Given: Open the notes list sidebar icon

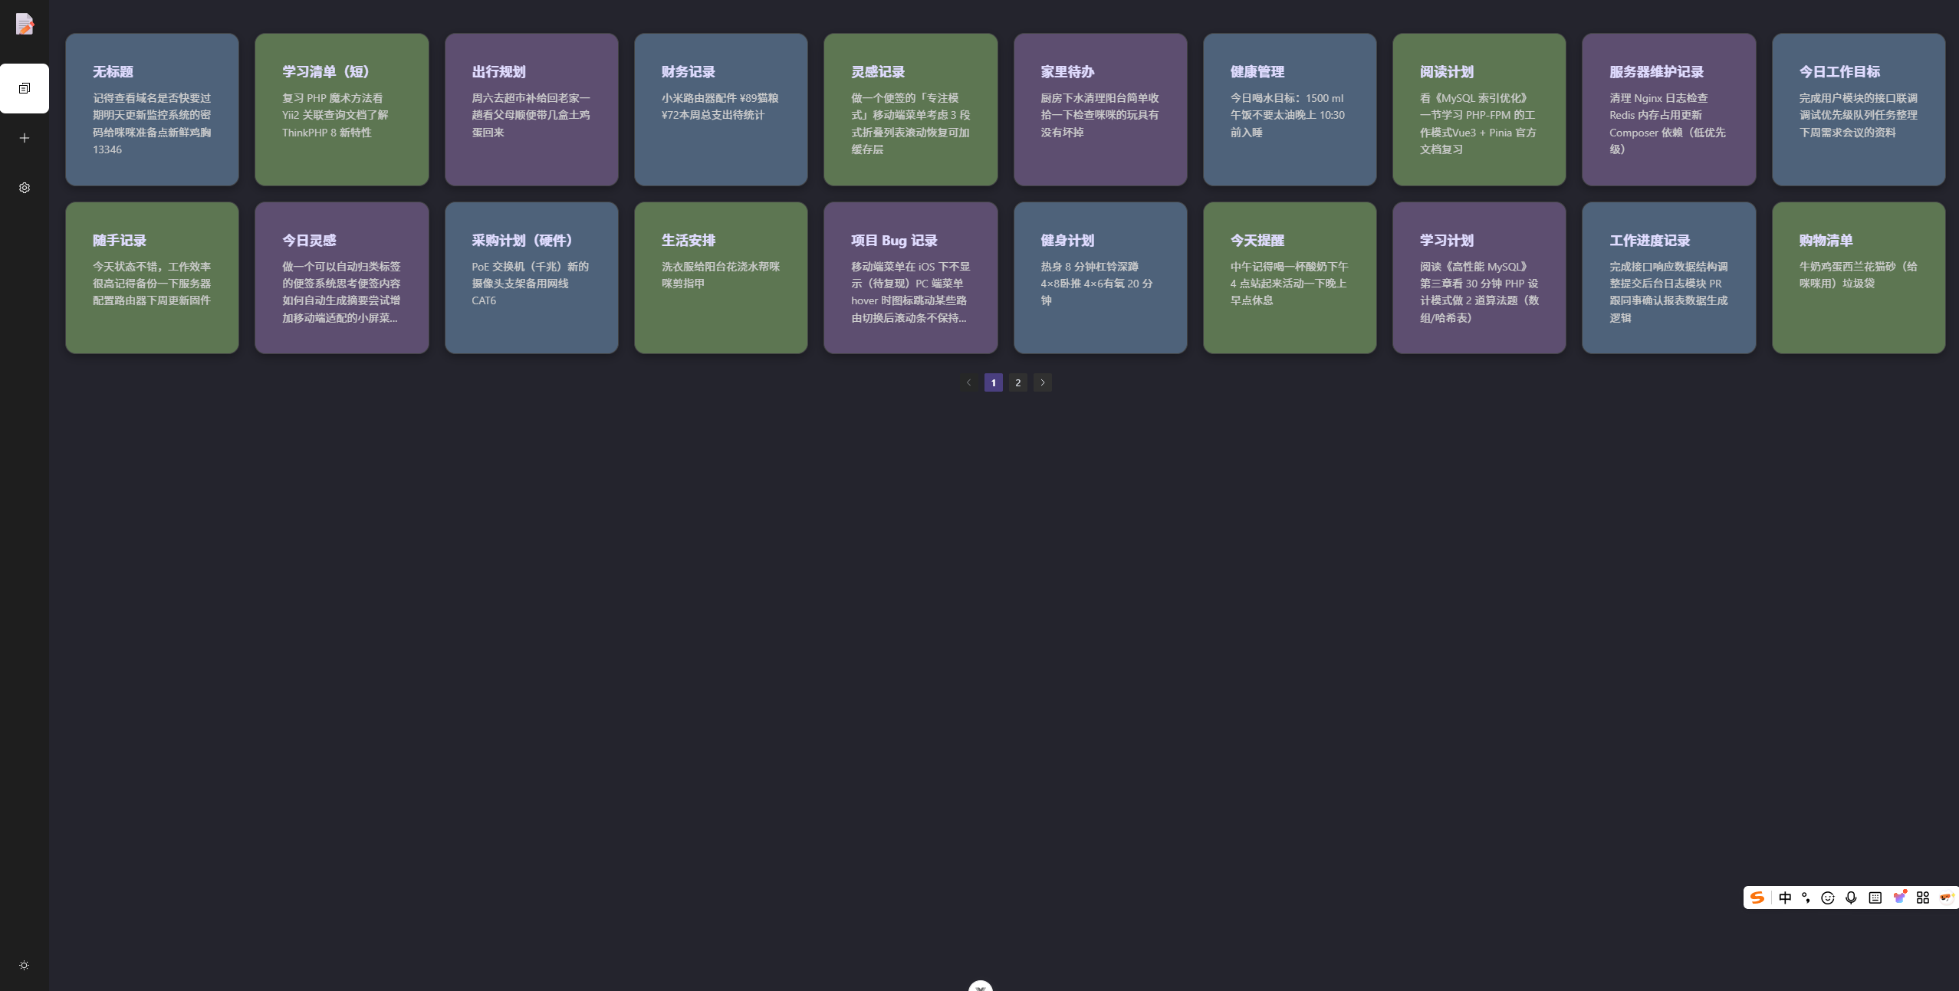Looking at the screenshot, I should tap(25, 89).
